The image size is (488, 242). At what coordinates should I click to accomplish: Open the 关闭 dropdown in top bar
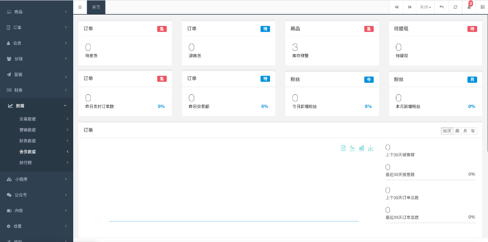tap(425, 7)
